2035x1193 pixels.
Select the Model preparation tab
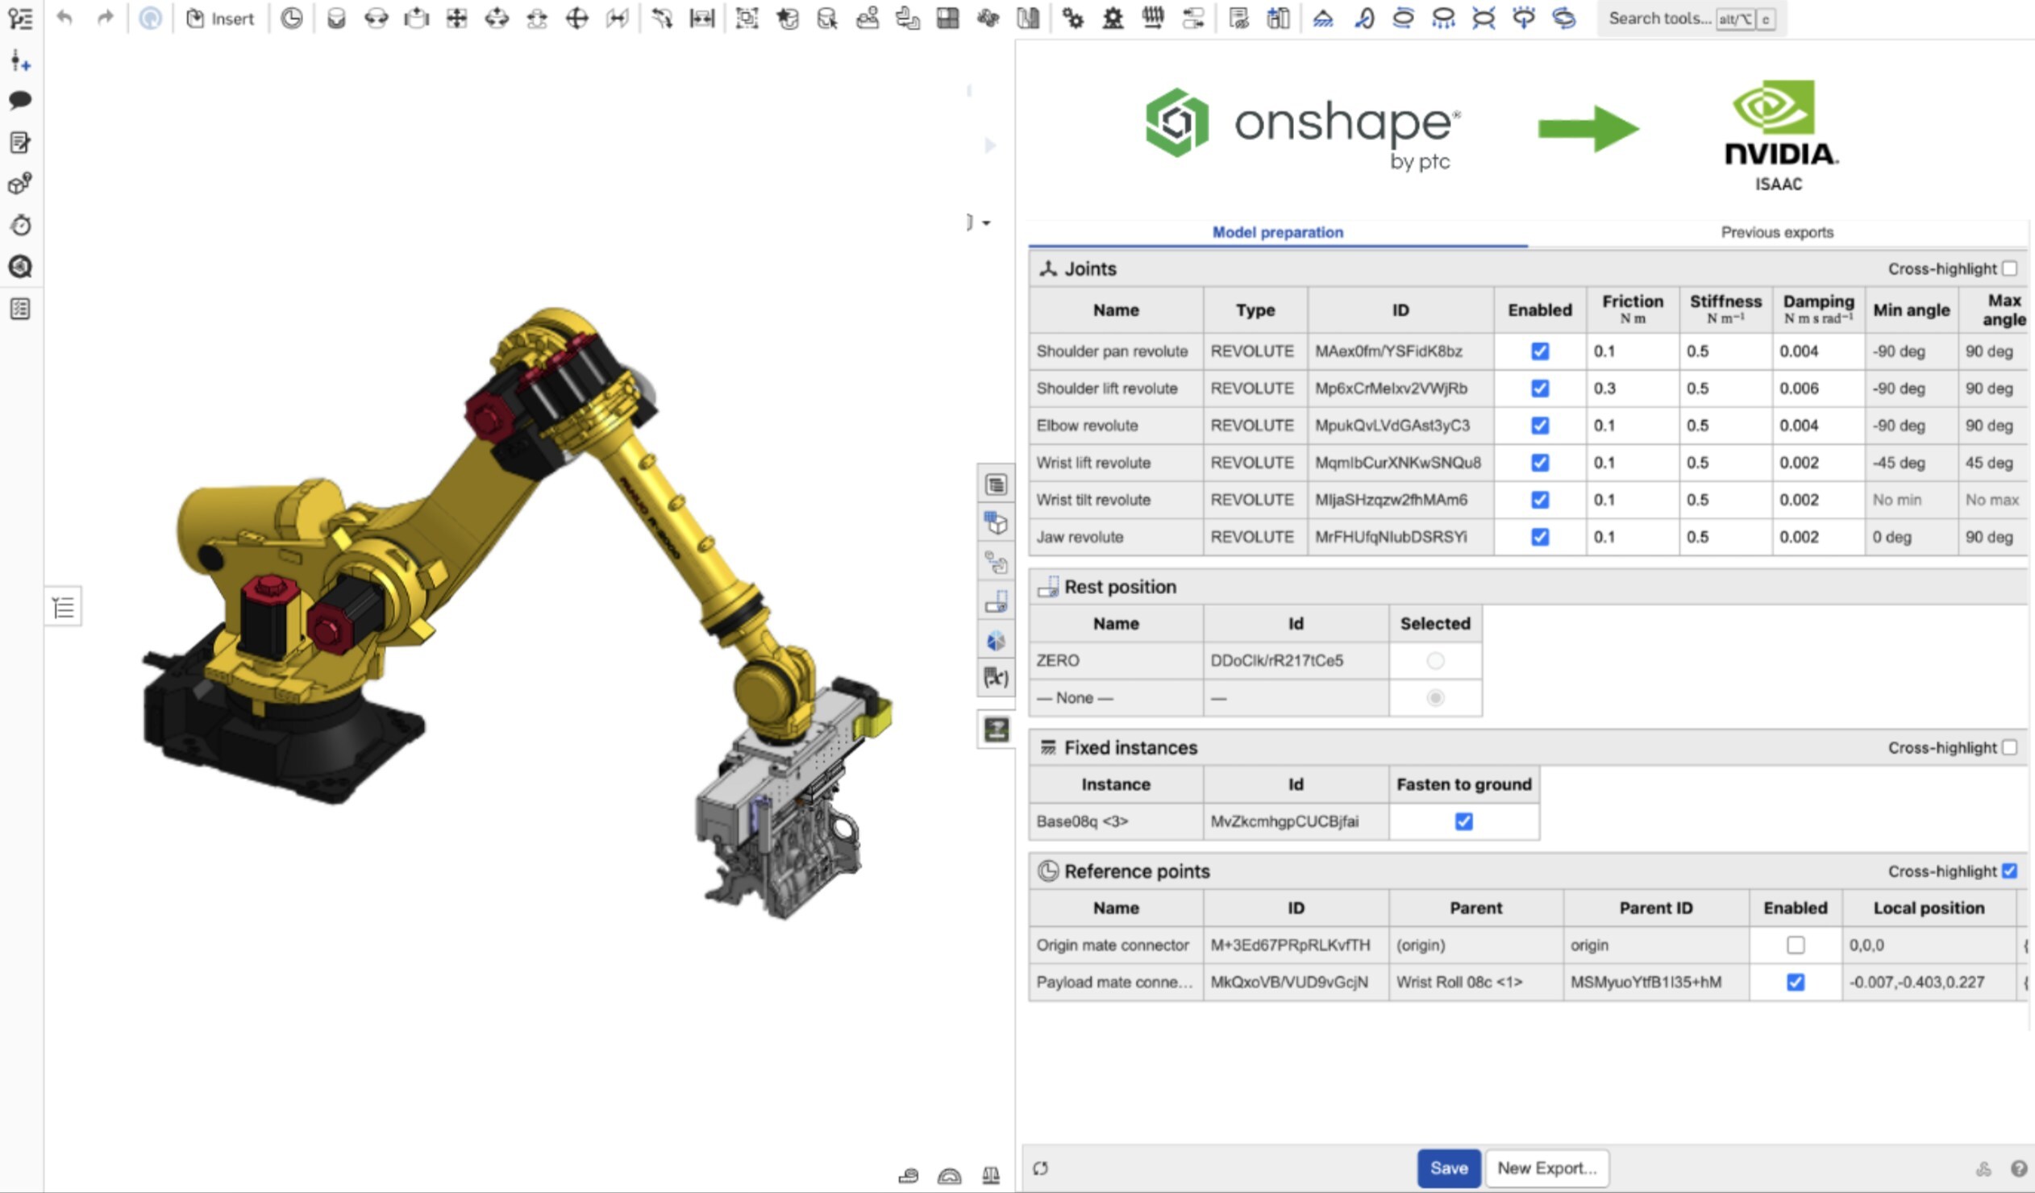[1277, 232]
